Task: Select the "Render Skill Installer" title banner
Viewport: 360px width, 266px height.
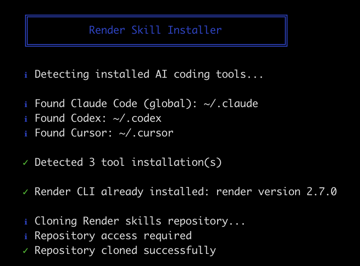Action: (x=156, y=30)
